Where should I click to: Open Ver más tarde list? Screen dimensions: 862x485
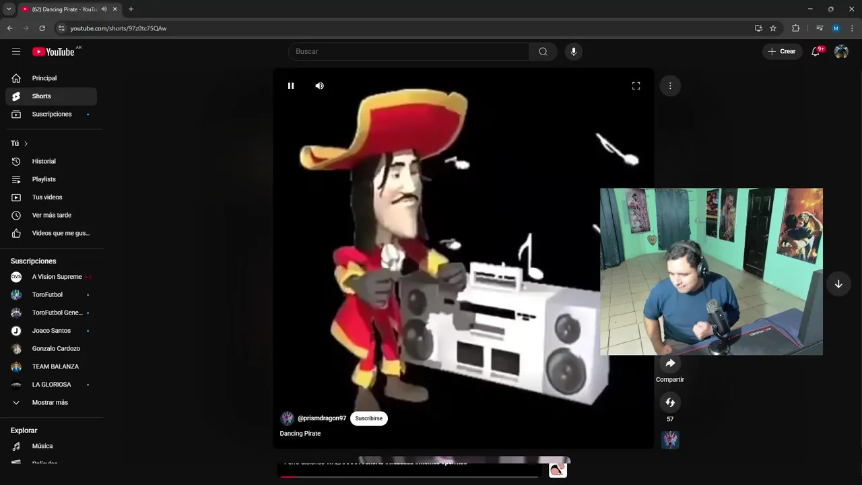coord(51,216)
